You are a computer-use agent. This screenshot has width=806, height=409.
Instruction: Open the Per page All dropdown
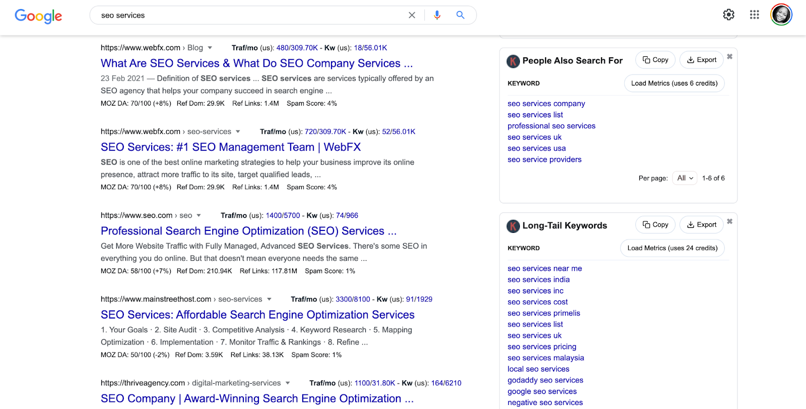(685, 178)
